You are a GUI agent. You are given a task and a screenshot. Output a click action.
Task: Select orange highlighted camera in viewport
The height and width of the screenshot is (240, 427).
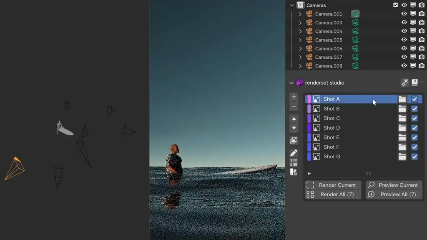[15, 169]
